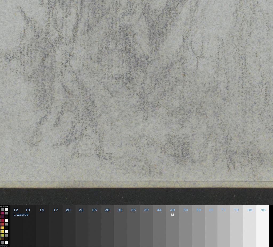Image resolution: width=273 pixels, height=247 pixels.
Task: Click the gray patch labeled 59
Action: pos(199,229)
